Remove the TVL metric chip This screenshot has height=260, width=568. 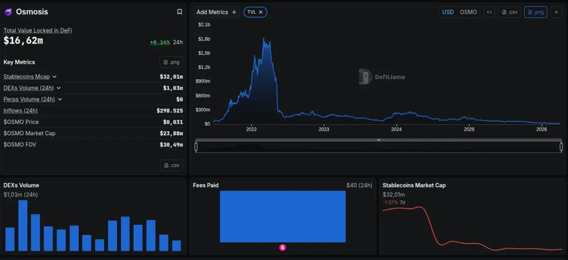(260, 12)
